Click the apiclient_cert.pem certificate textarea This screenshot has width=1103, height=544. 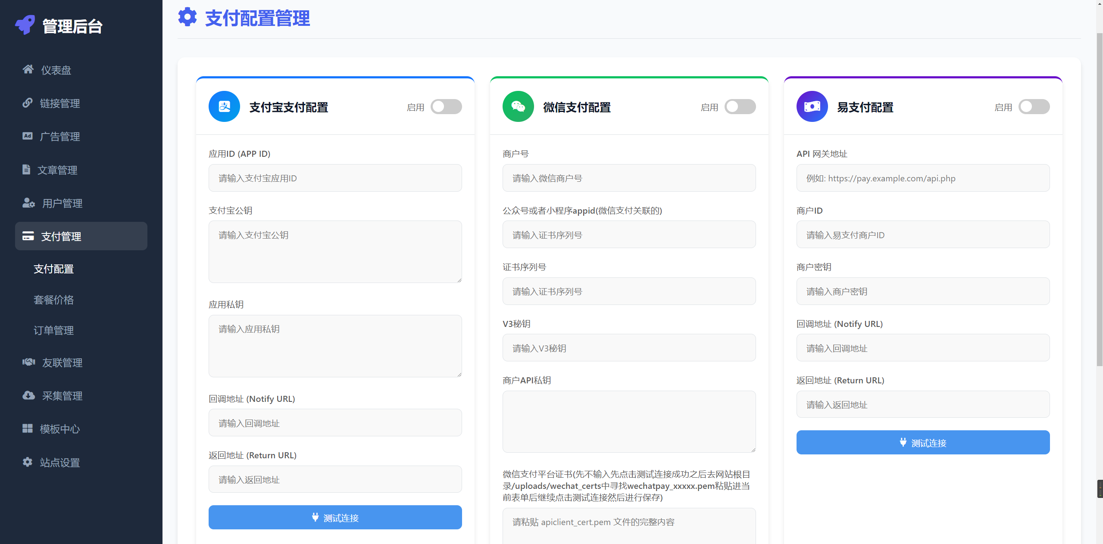629,526
